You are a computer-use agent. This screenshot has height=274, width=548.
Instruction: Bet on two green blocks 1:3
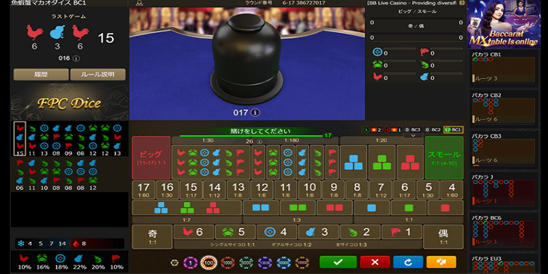coord(298,208)
